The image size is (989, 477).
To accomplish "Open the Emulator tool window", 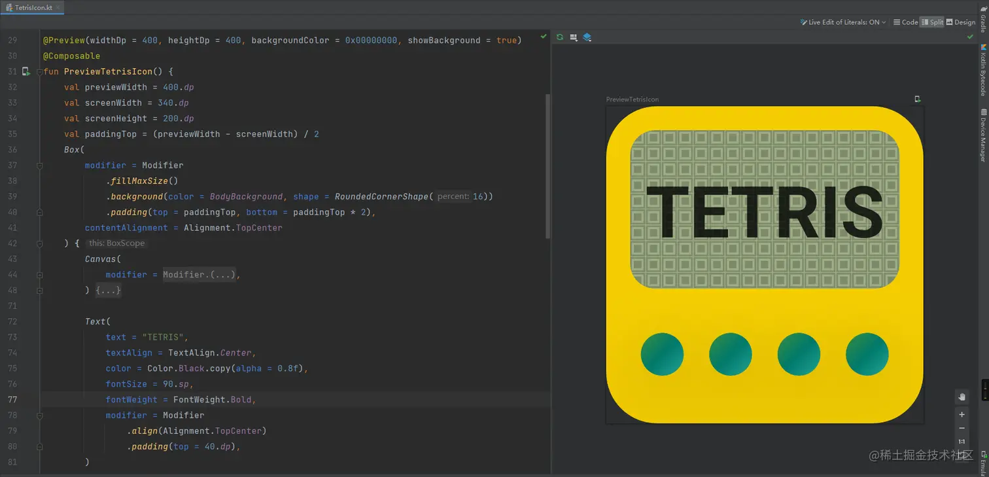I will (983, 463).
